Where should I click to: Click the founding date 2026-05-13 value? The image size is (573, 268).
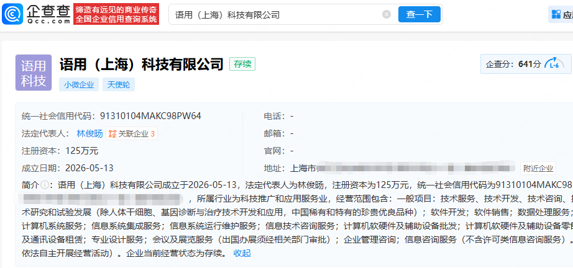(89, 168)
